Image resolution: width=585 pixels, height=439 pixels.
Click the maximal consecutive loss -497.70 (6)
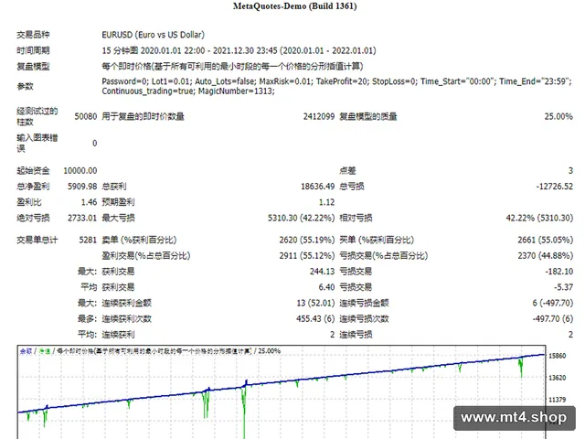pyautogui.click(x=552, y=319)
